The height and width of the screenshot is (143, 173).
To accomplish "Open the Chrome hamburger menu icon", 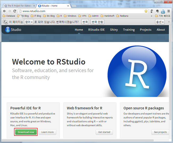I will pyautogui.click(x=168, y=11).
